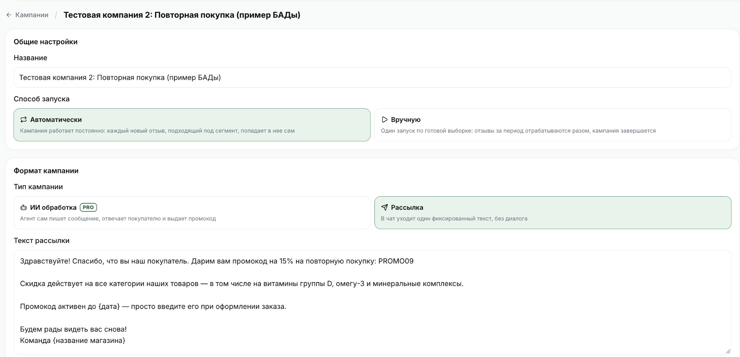Click the robot icon on ИИ обработка
Image resolution: width=740 pixels, height=357 pixels.
click(24, 207)
